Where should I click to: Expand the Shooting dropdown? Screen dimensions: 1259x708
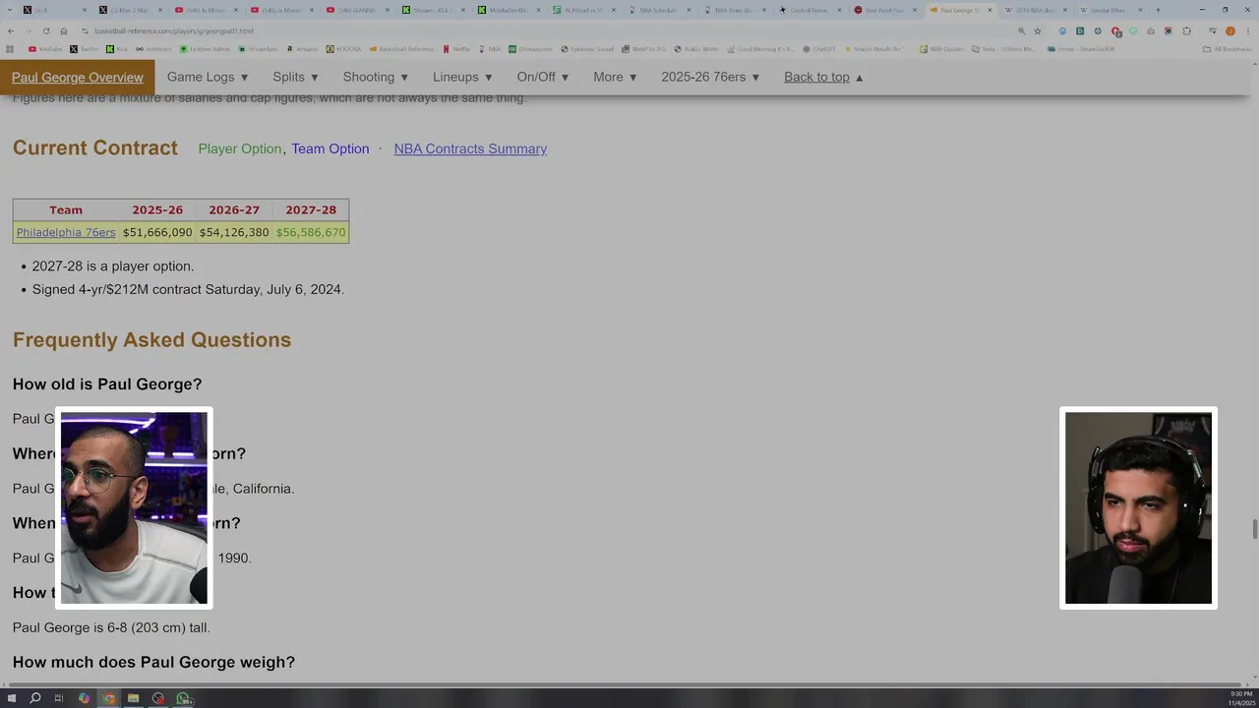click(376, 77)
